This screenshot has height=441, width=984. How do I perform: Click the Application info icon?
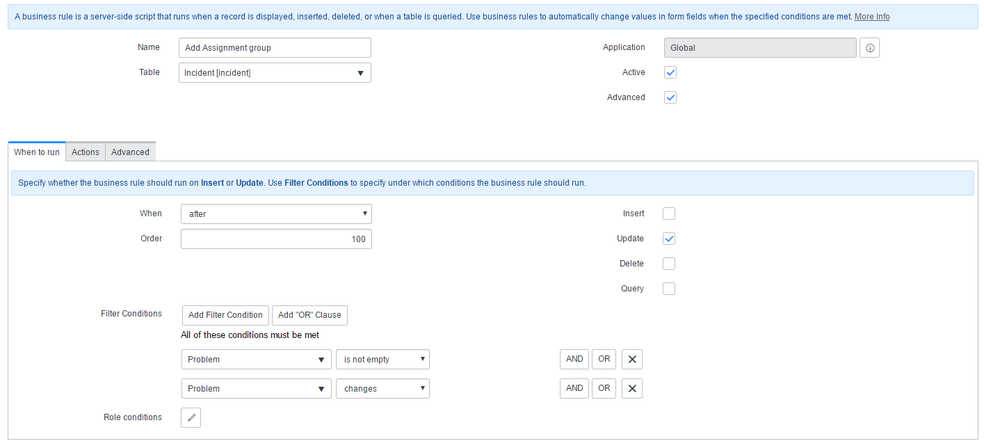click(x=869, y=48)
